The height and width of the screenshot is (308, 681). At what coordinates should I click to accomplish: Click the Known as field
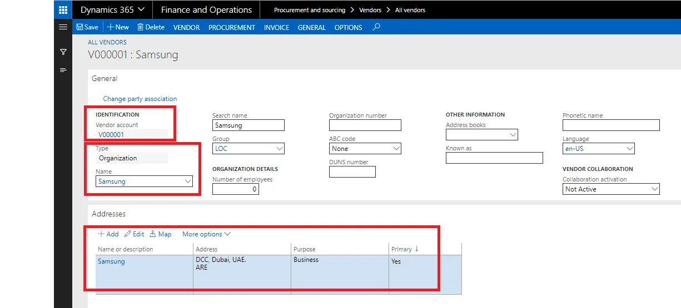pyautogui.click(x=494, y=158)
